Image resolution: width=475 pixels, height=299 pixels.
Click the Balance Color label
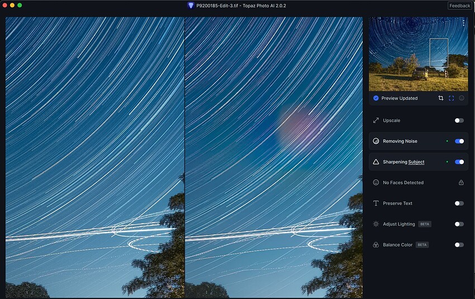tap(397, 245)
